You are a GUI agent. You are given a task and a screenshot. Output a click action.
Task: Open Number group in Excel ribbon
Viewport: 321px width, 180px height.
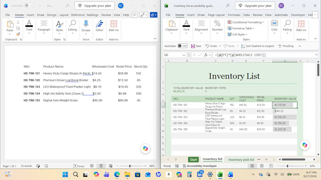click(x=217, y=27)
